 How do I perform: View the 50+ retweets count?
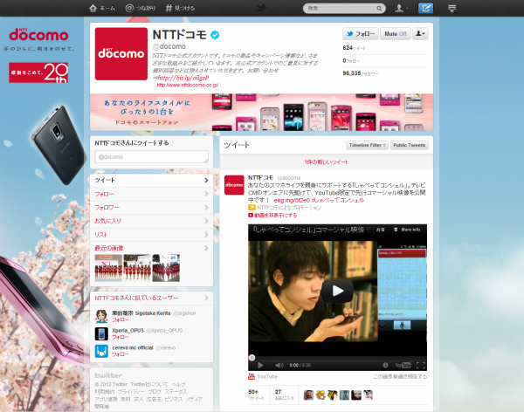[256, 395]
